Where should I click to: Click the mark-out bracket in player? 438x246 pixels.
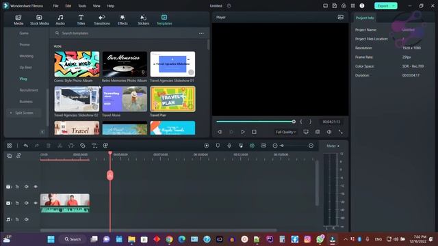310,122
